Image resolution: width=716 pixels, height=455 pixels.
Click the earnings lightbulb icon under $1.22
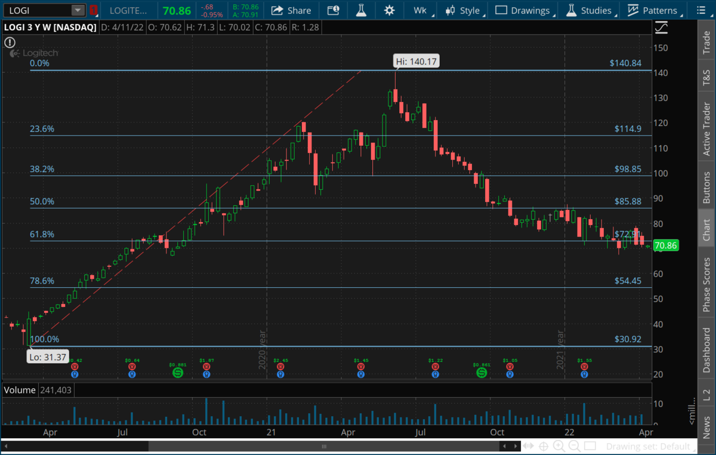[x=435, y=374]
